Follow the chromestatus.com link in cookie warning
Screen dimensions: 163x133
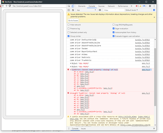point(135,125)
